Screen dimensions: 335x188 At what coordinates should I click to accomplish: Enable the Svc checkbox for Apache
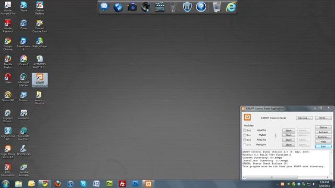[x=244, y=130]
